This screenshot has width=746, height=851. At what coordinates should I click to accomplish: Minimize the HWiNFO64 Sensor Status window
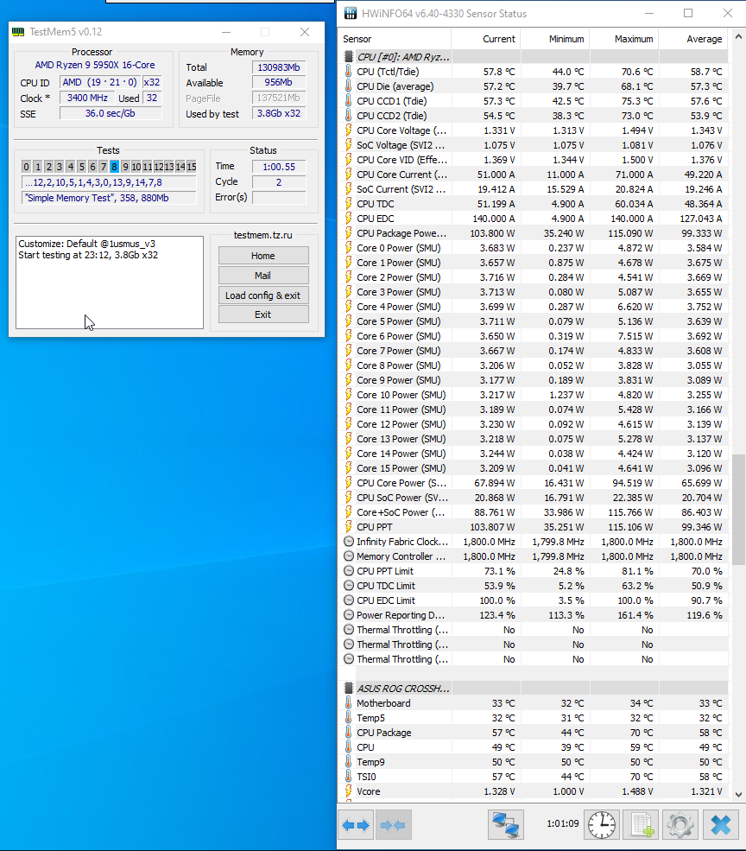[x=649, y=13]
